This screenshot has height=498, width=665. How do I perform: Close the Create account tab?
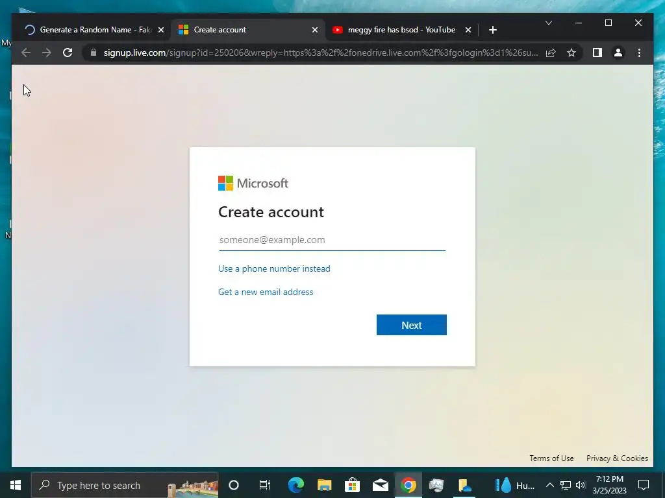(x=315, y=30)
